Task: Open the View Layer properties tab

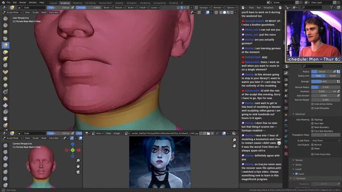Action: (x=286, y=91)
